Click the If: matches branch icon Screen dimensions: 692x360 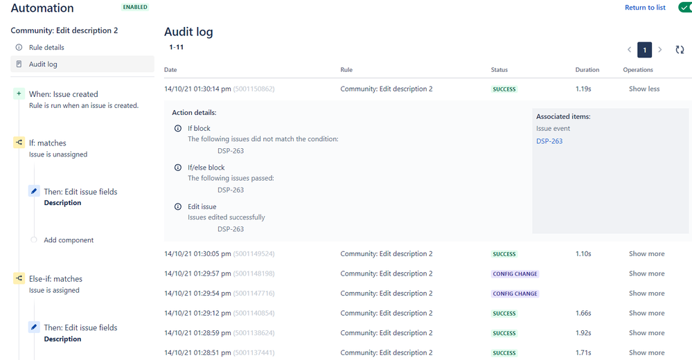click(x=19, y=143)
